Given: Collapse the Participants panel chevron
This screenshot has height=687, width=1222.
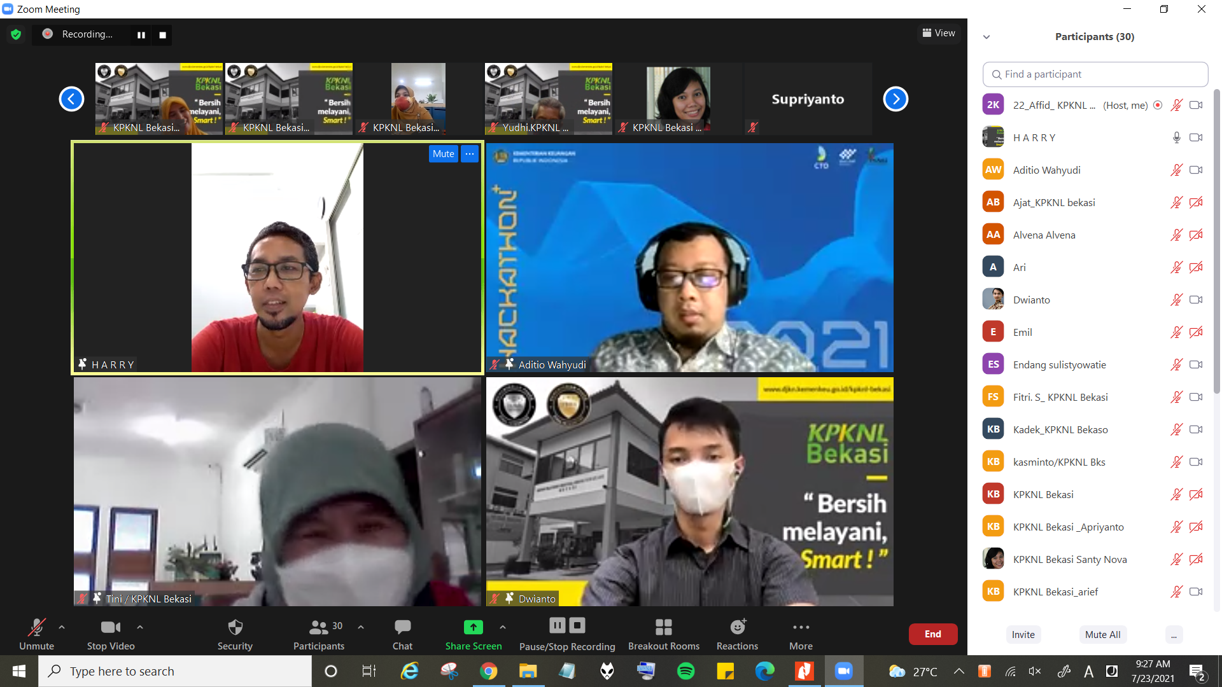Looking at the screenshot, I should 987,37.
